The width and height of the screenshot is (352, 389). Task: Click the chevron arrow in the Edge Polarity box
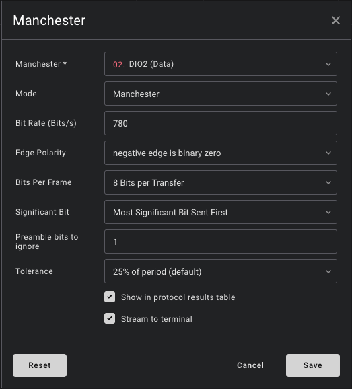(328, 153)
